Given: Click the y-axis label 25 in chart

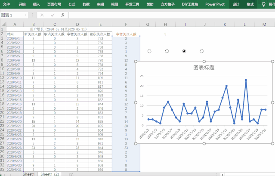Looking at the screenshot, I should point(142,76).
